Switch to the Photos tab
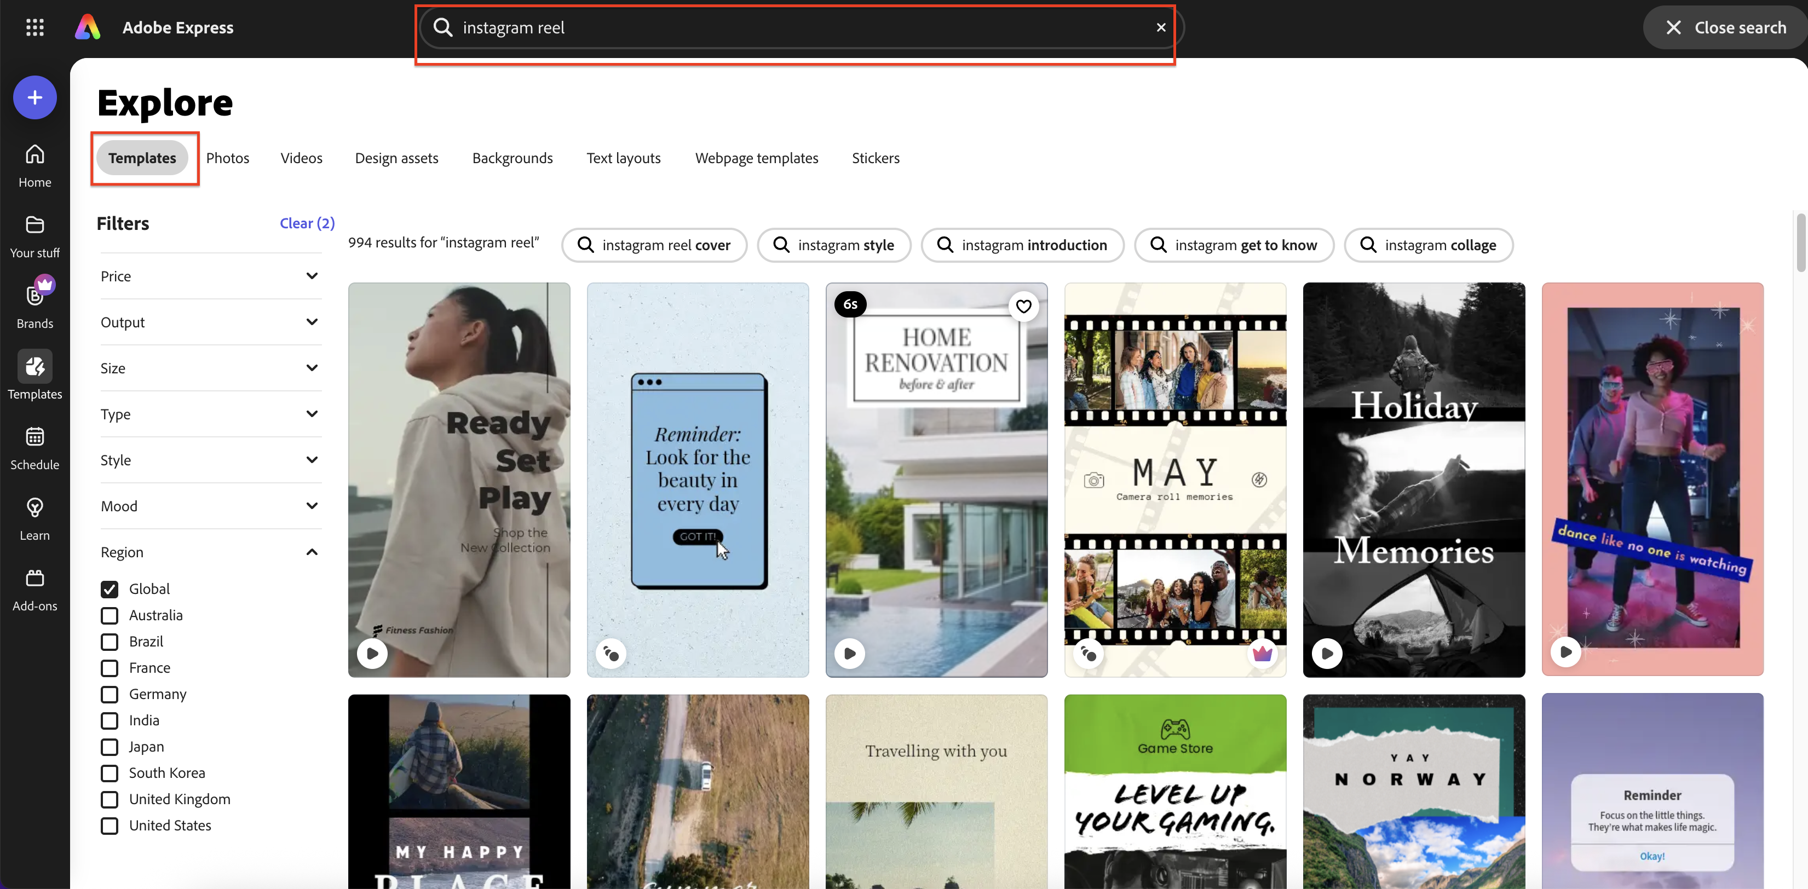 click(x=228, y=158)
